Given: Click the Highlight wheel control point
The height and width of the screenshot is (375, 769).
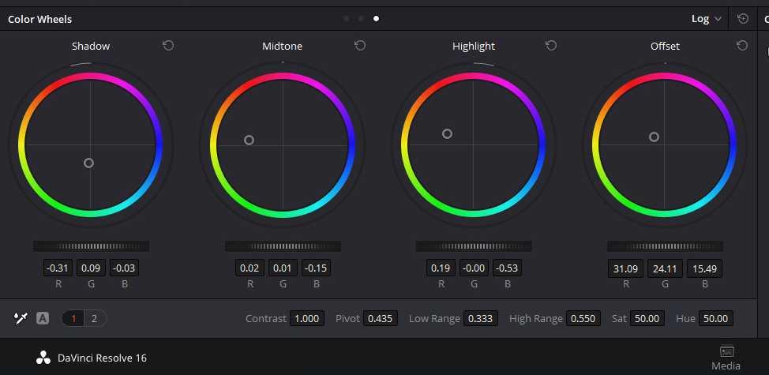Looking at the screenshot, I should click(x=448, y=134).
